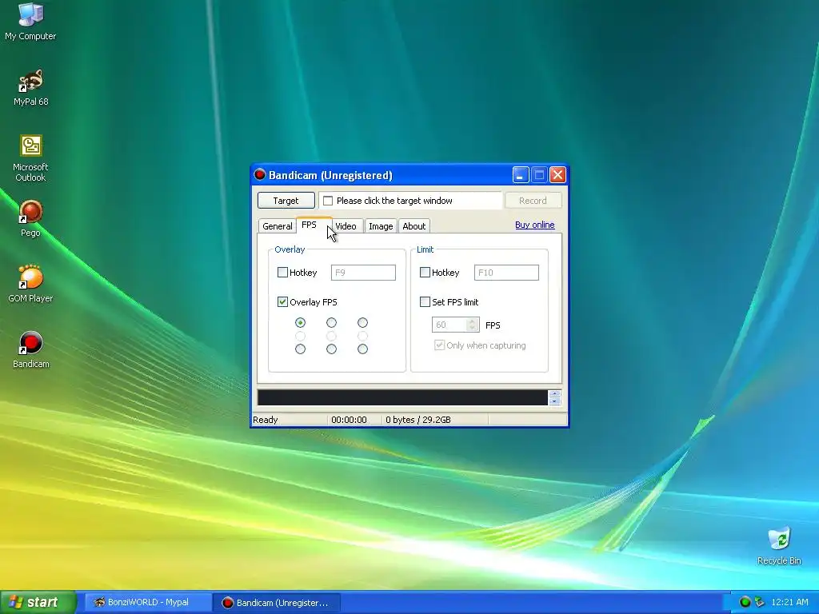Click the Record button
The height and width of the screenshot is (614, 819).
(x=533, y=201)
